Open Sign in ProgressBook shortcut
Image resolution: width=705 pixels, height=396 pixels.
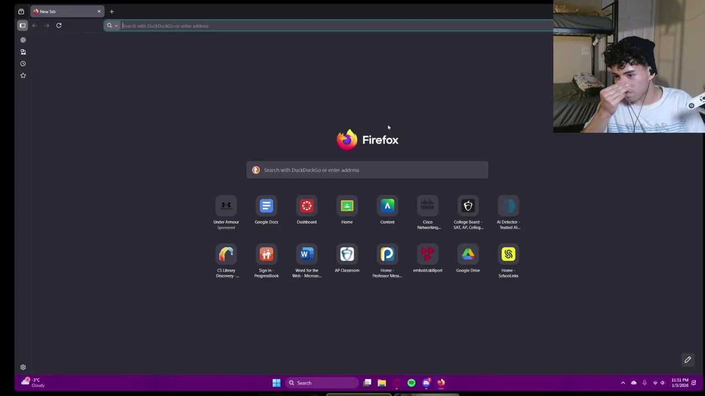coord(266,261)
